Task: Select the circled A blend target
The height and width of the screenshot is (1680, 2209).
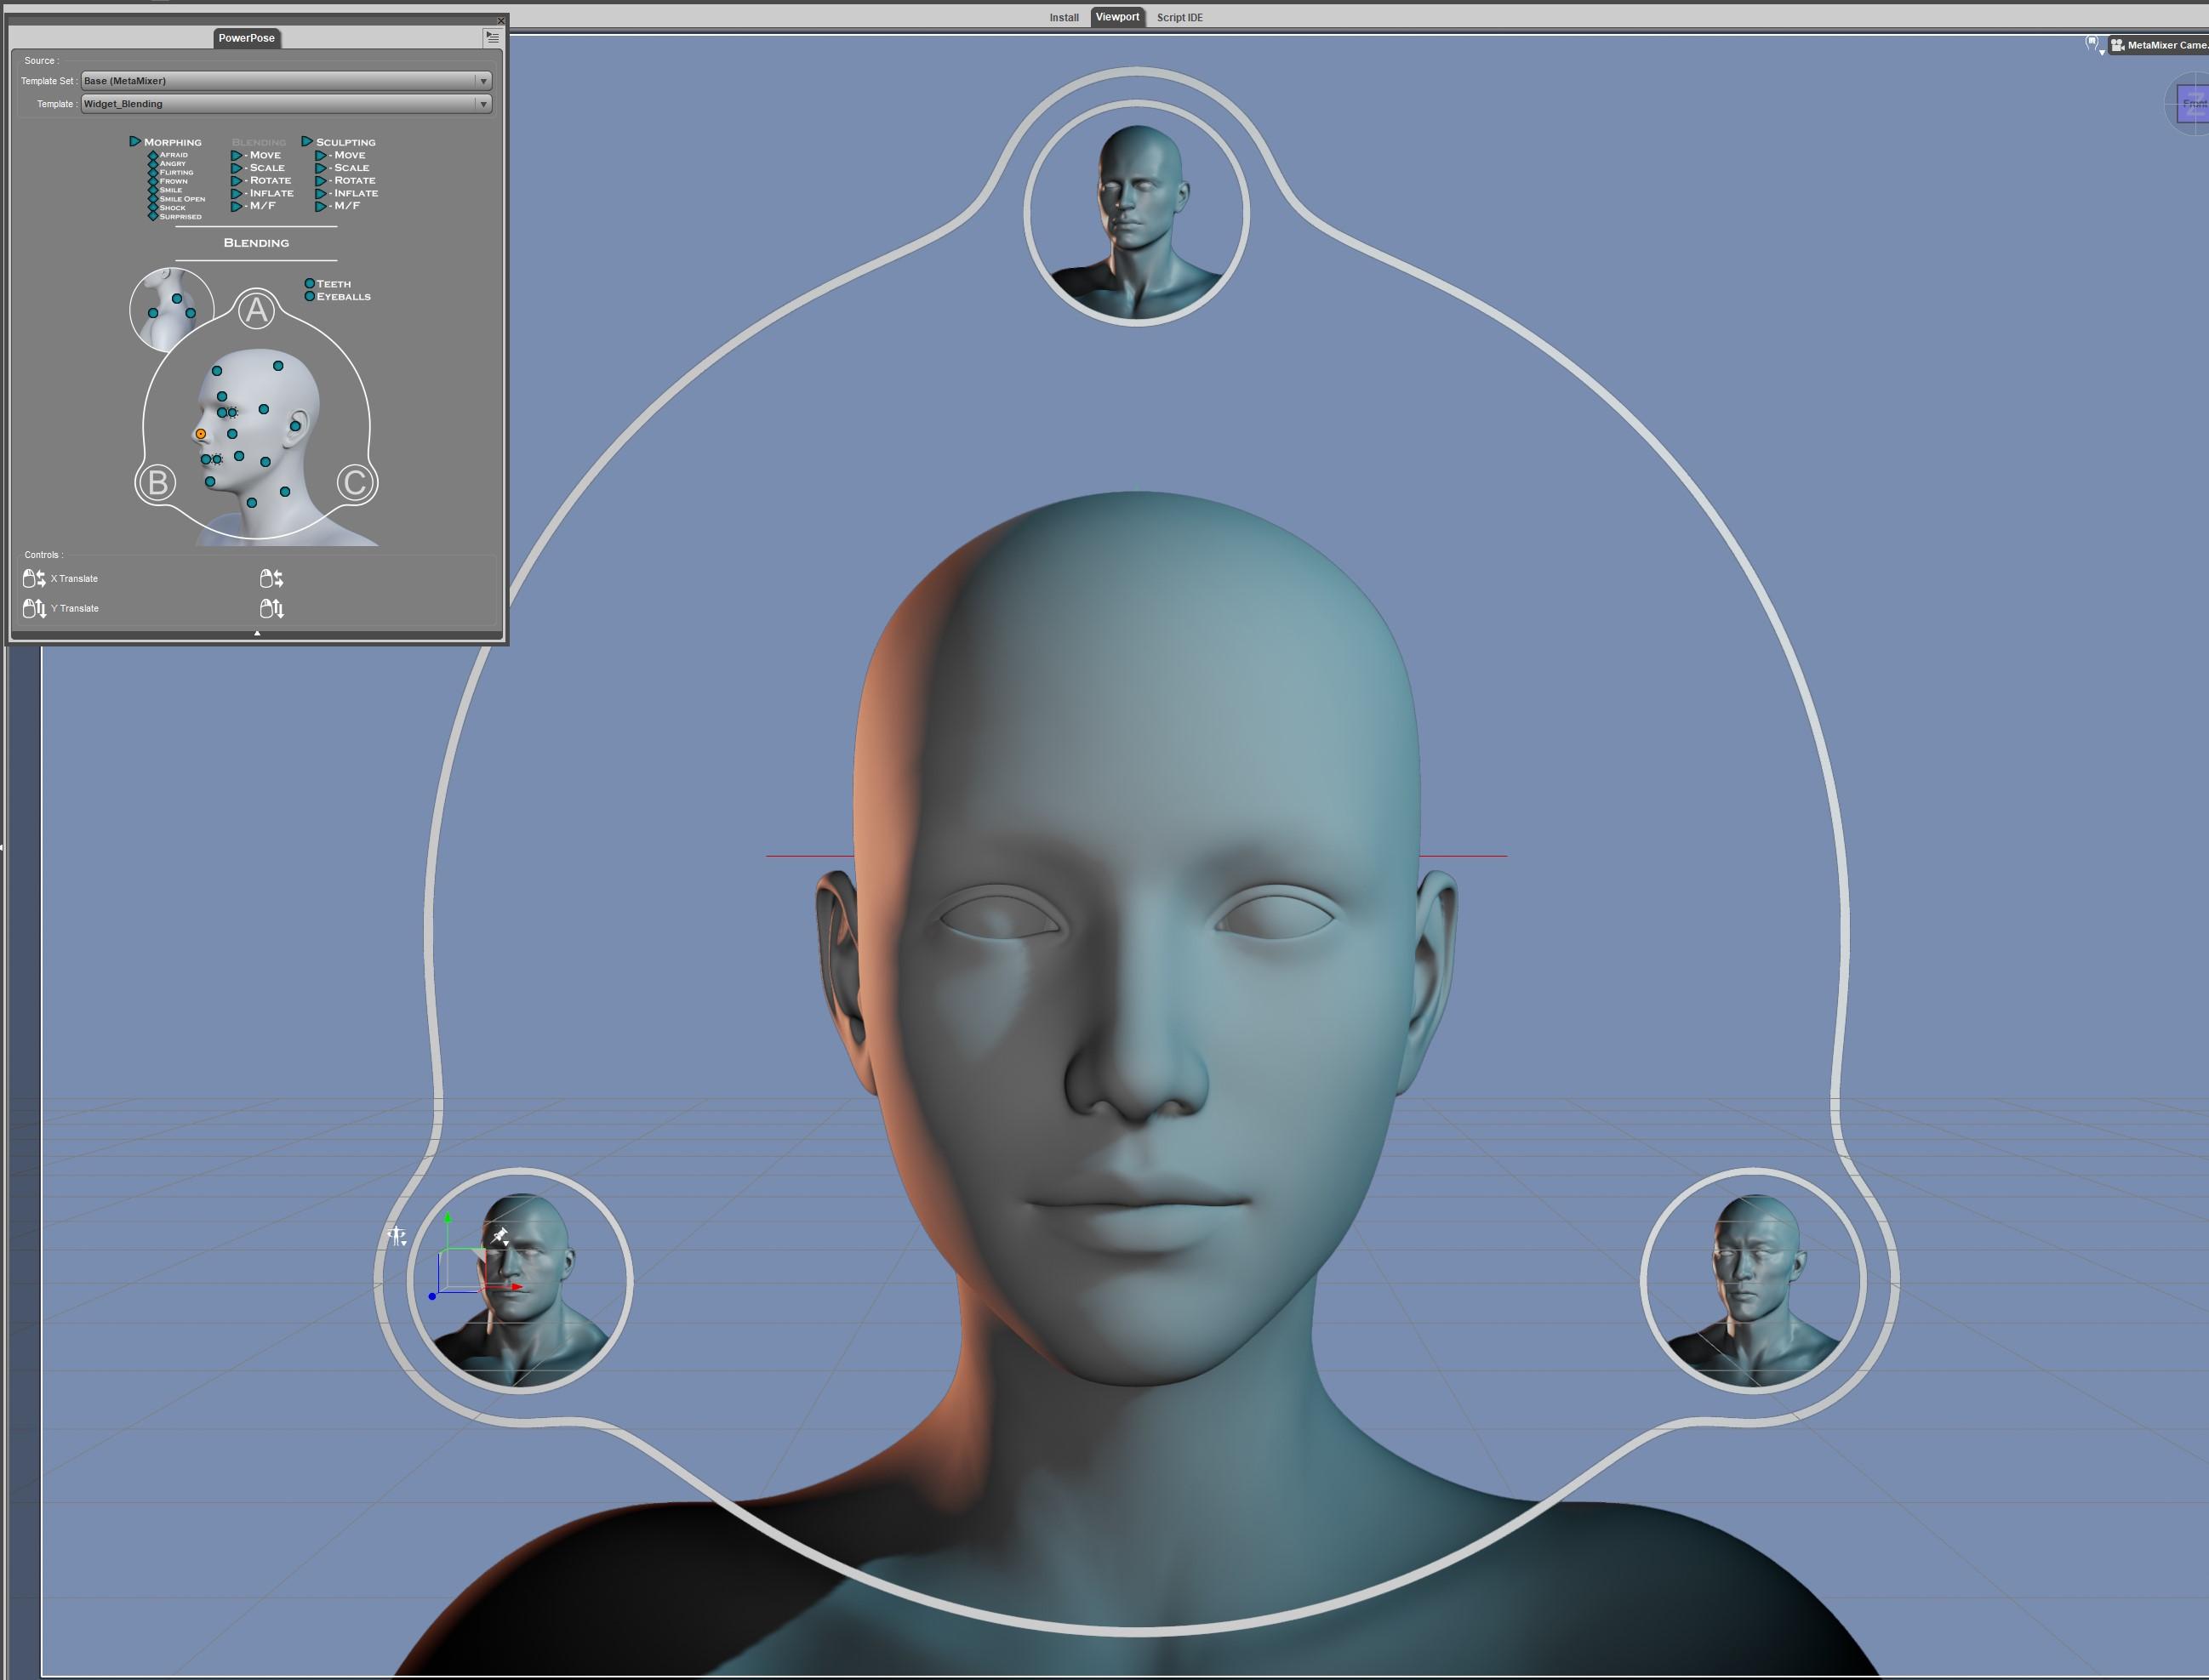Action: [256, 310]
